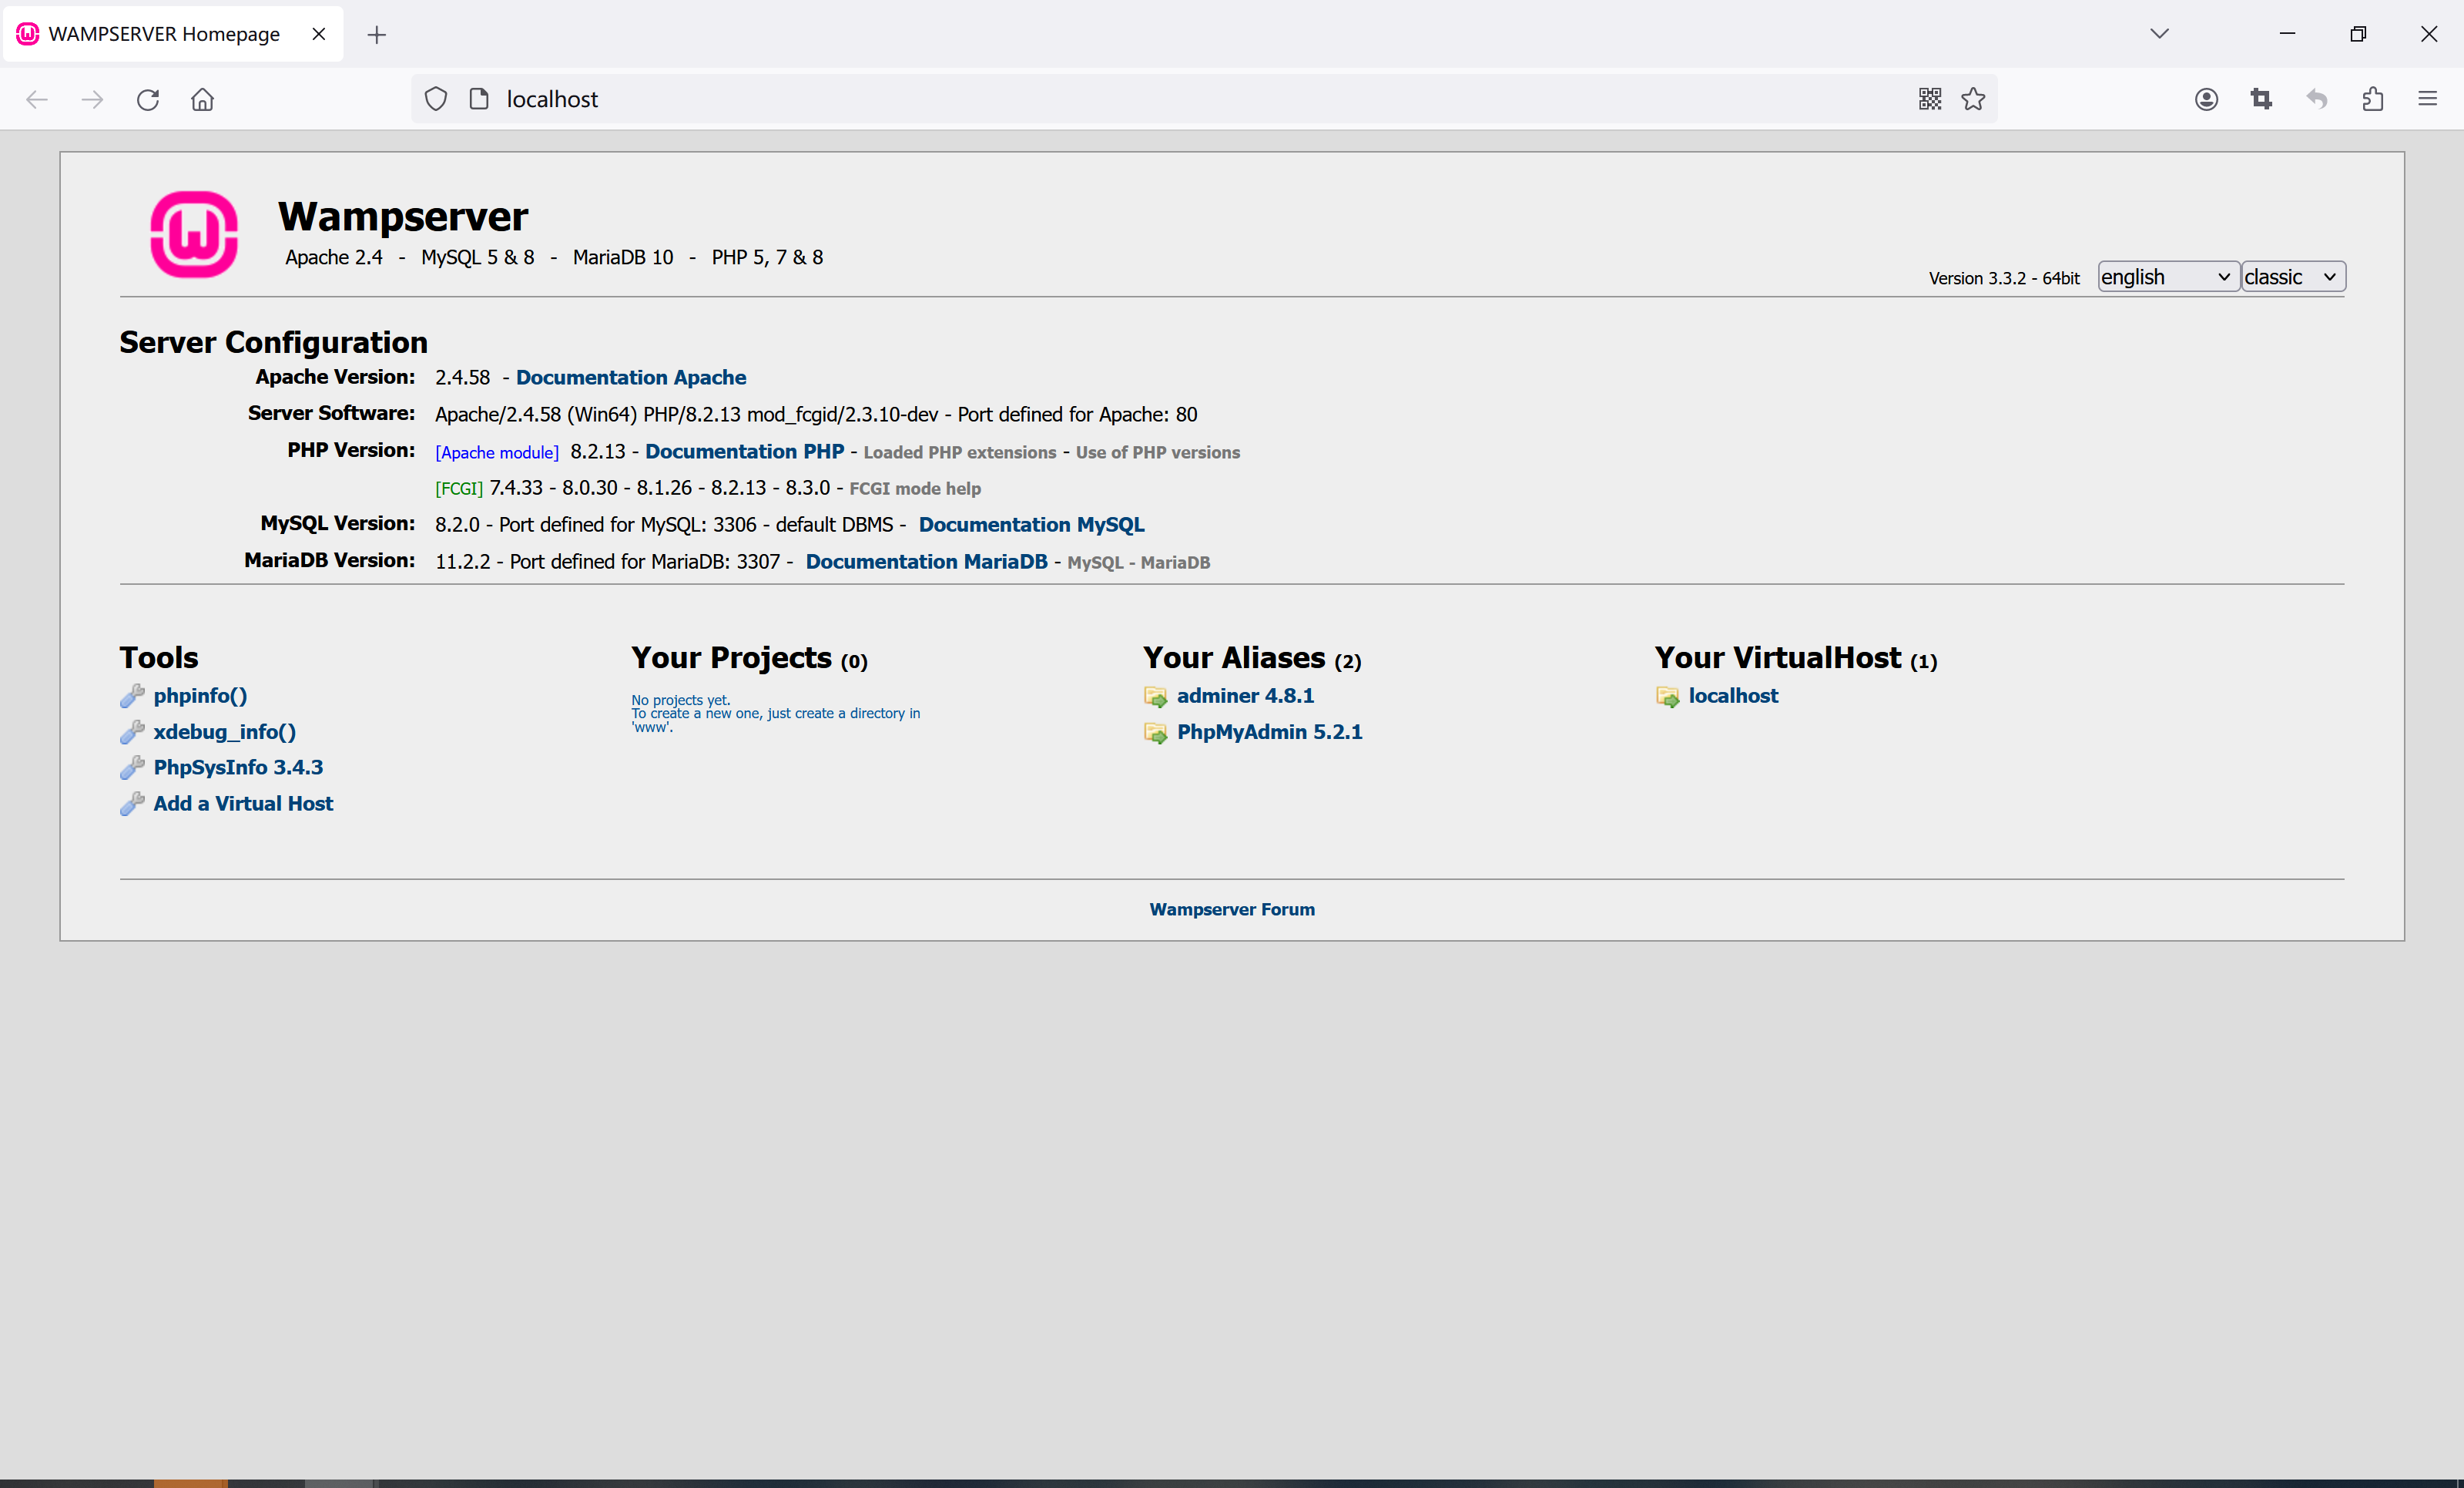Screen dimensions: 2464x1488
Task: Click the Wampserver favicon in the tab
Action: pos(28,34)
